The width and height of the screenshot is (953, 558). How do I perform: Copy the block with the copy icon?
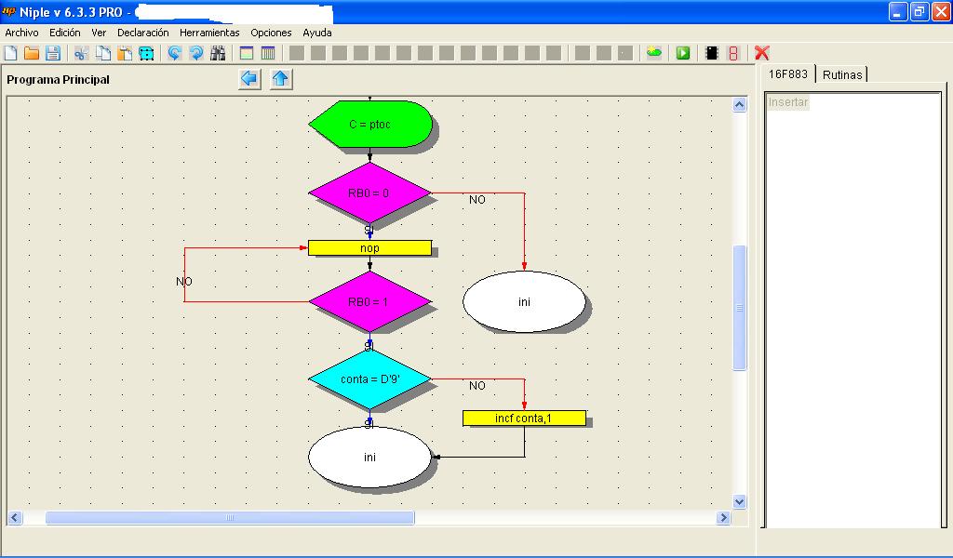click(102, 53)
